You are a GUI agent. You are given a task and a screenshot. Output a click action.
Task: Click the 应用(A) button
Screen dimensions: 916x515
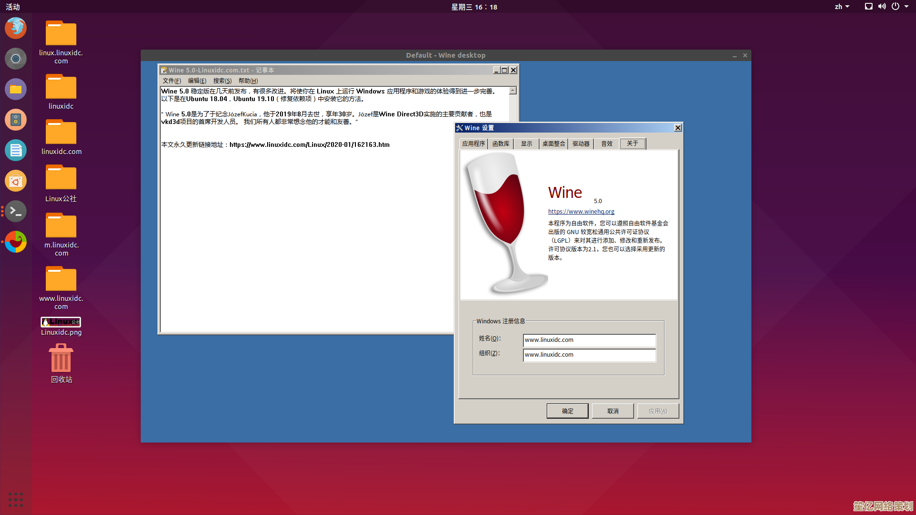pyautogui.click(x=658, y=411)
